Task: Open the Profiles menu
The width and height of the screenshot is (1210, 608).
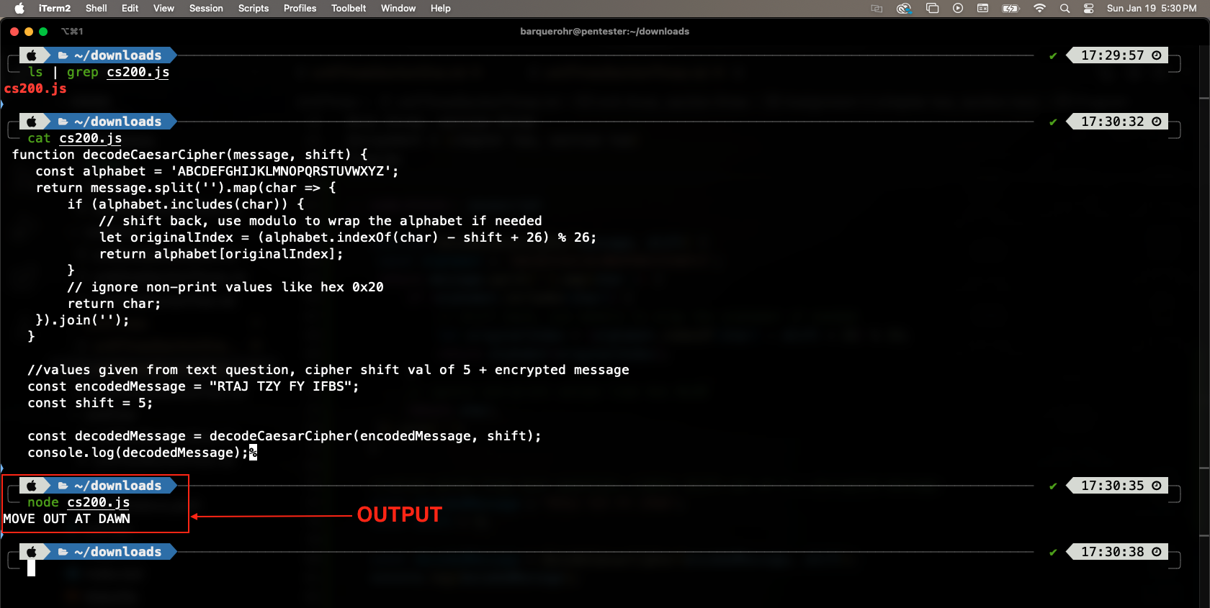Action: coord(300,8)
